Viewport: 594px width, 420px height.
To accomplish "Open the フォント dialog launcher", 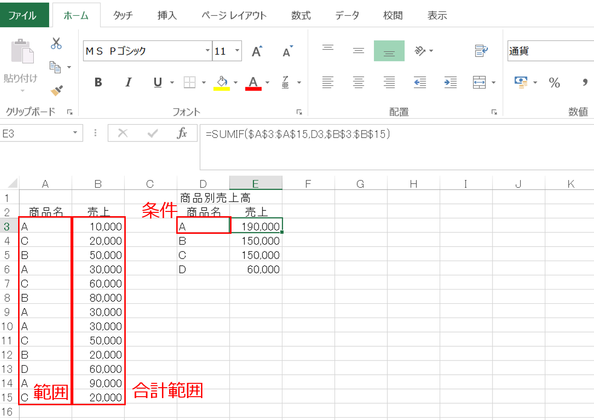I will click(299, 112).
